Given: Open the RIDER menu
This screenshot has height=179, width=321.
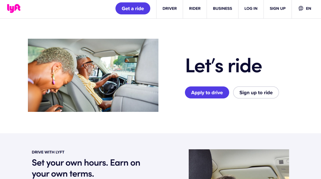Looking at the screenshot, I should (x=195, y=8).
